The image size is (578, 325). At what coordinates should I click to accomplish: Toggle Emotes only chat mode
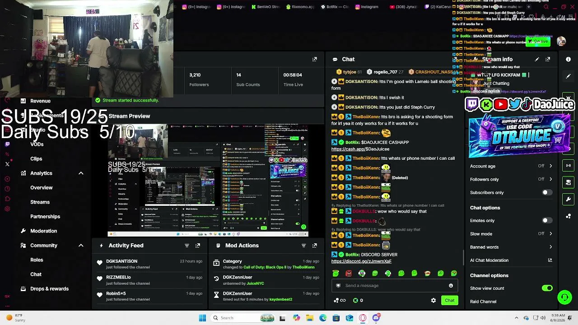547,221
